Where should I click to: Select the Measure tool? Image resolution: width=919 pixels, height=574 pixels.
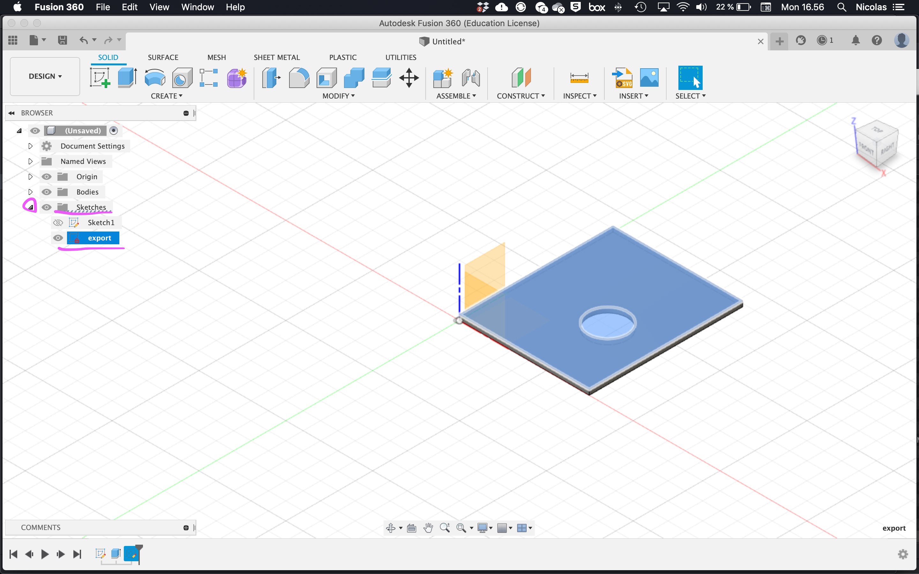click(x=579, y=78)
